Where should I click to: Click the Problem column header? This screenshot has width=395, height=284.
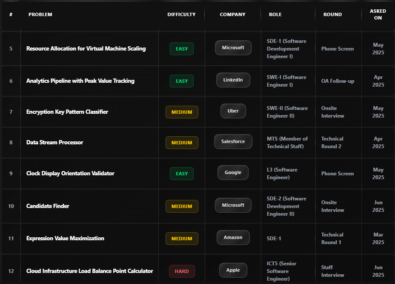pyautogui.click(x=40, y=14)
